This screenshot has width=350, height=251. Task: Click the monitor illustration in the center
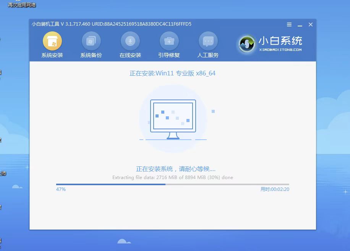click(173, 119)
